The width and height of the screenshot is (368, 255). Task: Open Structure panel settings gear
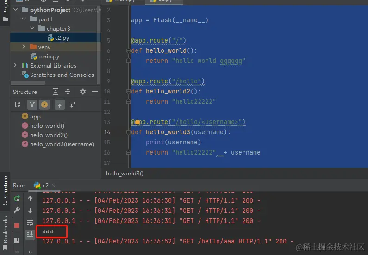82,92
